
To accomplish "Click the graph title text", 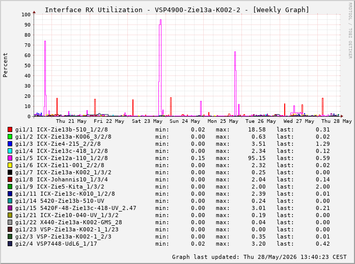I will coord(177,10).
